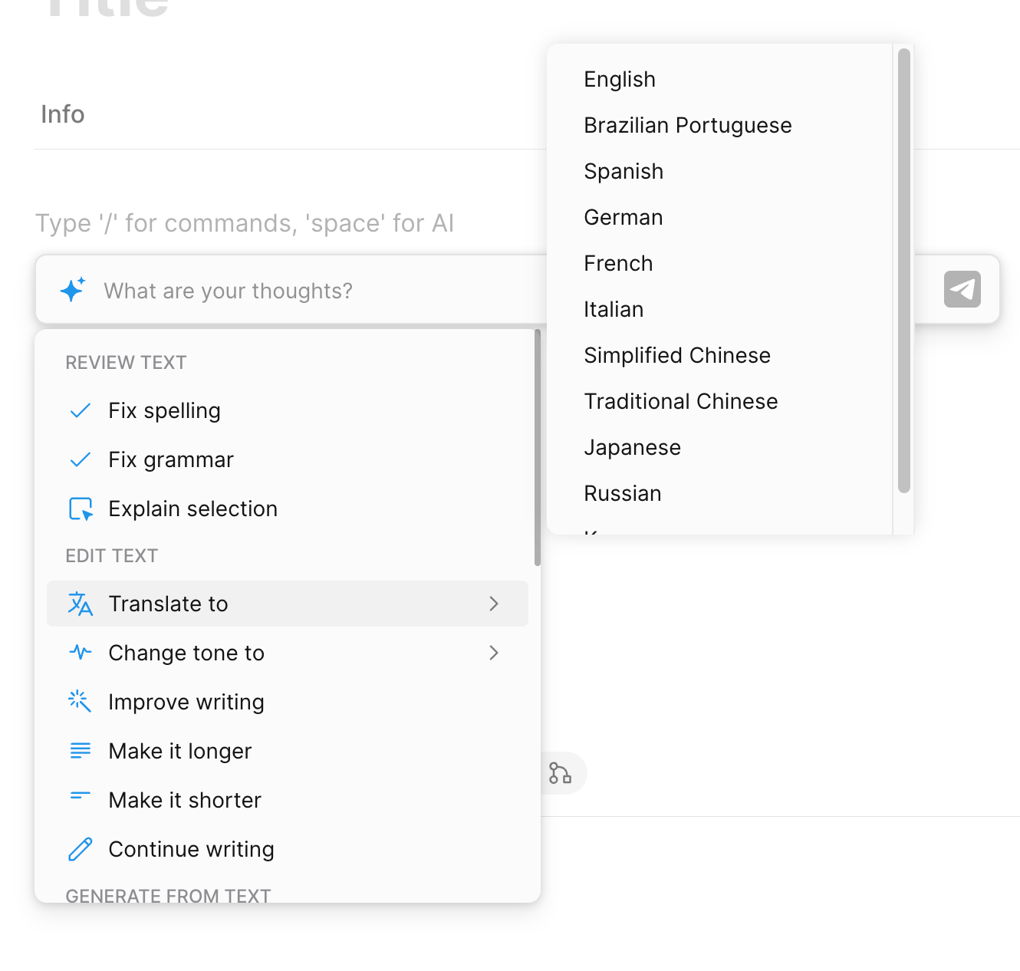This screenshot has width=1020, height=971.
Task: Select German as translation language
Action: point(623,217)
